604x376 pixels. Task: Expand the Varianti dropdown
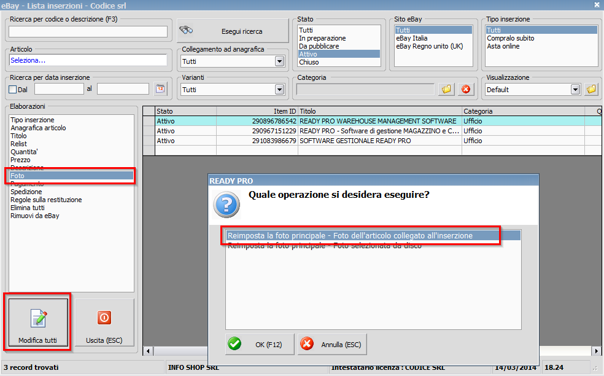[x=280, y=90]
